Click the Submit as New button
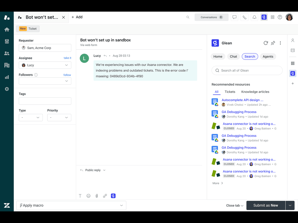 [x=265, y=205]
